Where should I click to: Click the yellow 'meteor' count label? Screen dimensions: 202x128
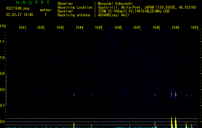[x=46, y=10]
